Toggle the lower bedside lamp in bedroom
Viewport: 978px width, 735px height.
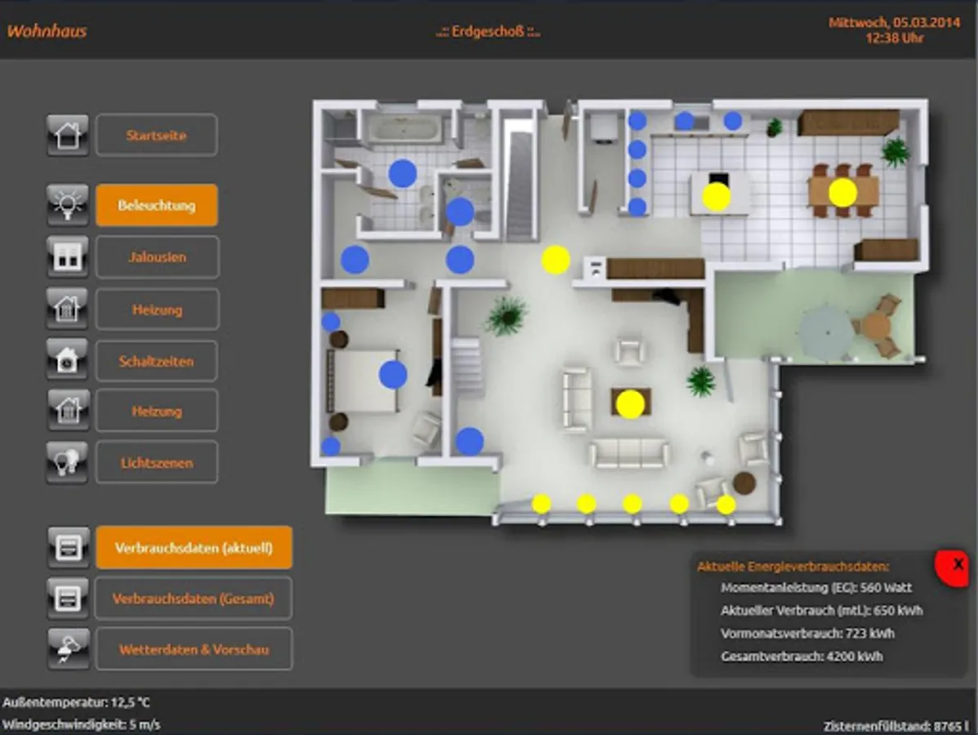[331, 447]
